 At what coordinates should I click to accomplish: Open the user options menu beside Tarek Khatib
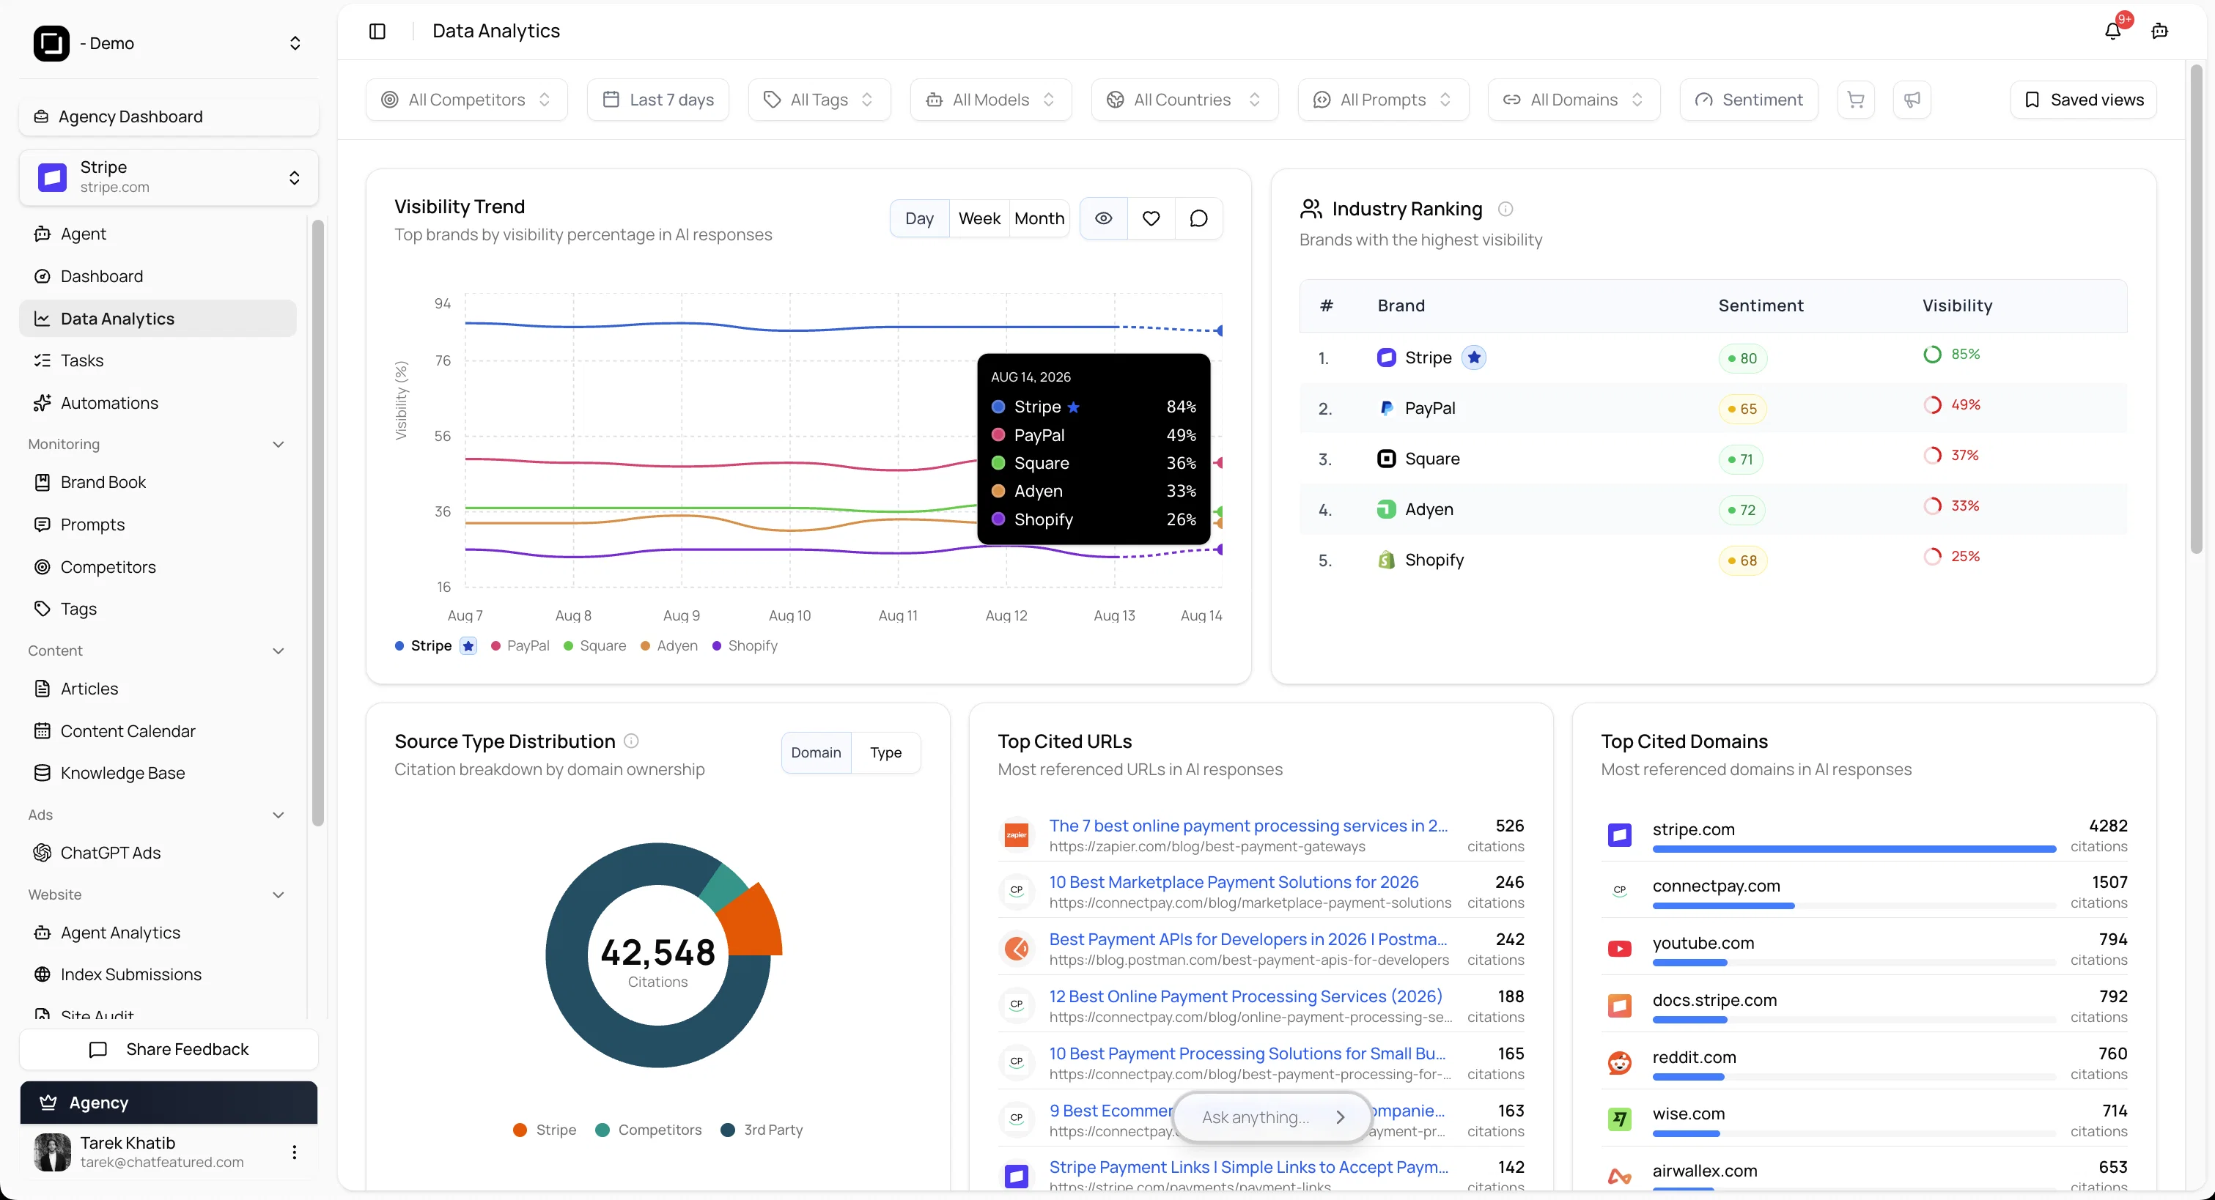294,1152
